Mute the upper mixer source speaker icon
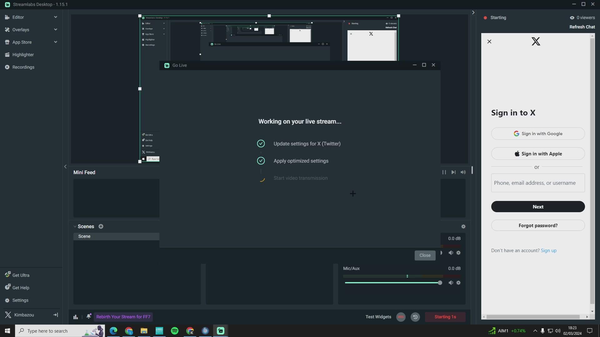The image size is (600, 337). tap(451, 253)
